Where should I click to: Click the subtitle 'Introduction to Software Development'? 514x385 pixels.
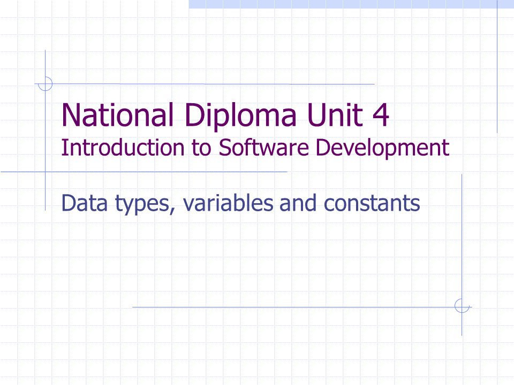[255, 148]
